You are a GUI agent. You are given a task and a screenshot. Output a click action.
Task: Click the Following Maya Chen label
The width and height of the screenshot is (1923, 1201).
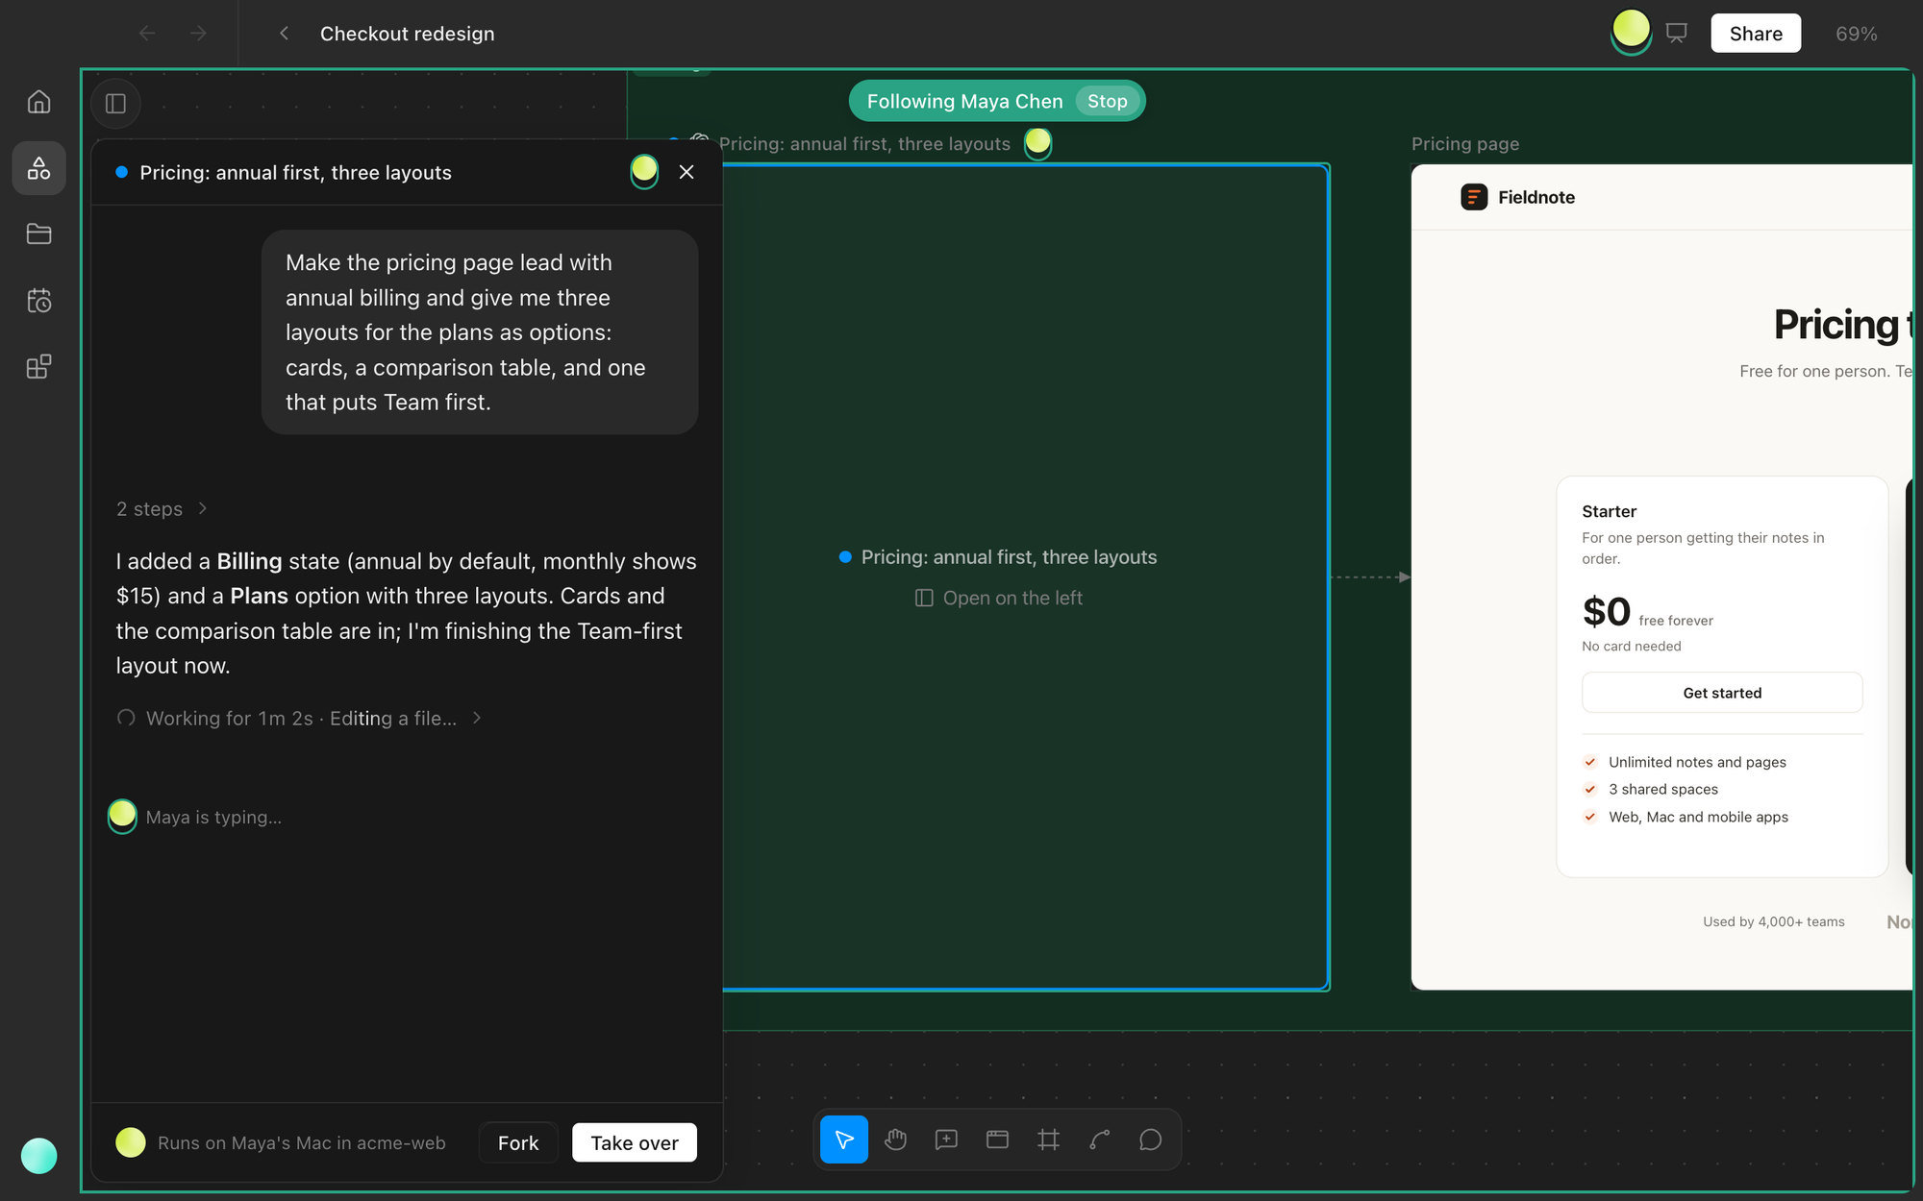964,101
